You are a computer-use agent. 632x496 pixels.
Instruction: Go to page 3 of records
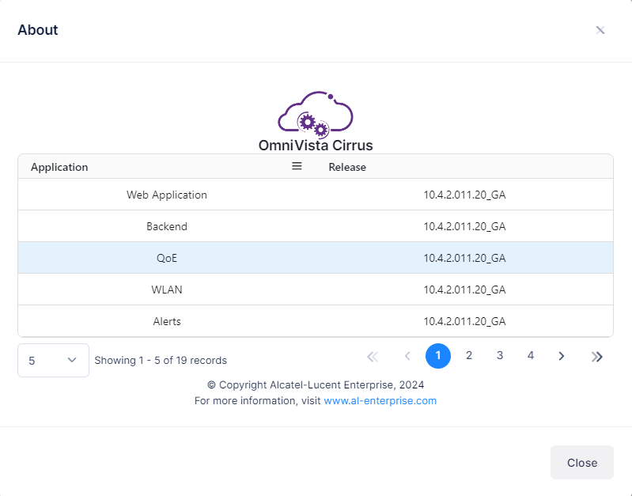pyautogui.click(x=500, y=356)
